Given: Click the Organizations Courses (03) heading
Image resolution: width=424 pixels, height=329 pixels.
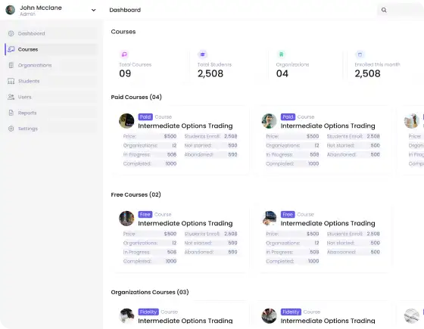Looking at the screenshot, I should 150,292.
